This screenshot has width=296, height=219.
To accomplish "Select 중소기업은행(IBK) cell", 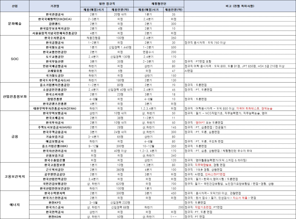I will (x=55, y=146).
